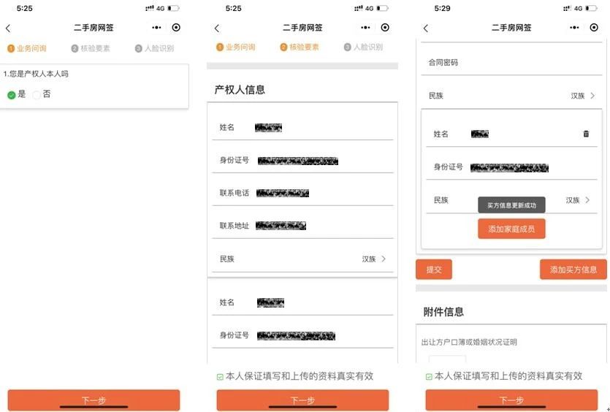Tap the circular close-target icon in first screen

(x=176, y=27)
